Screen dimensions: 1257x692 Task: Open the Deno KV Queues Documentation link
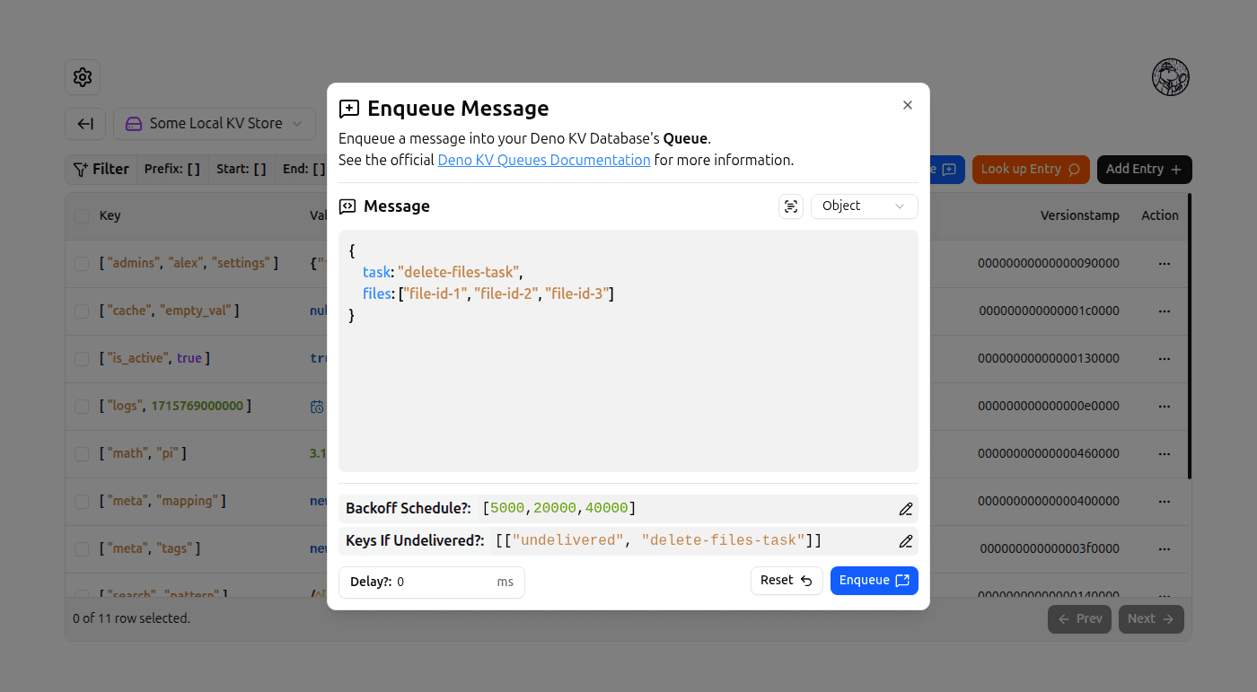point(543,160)
